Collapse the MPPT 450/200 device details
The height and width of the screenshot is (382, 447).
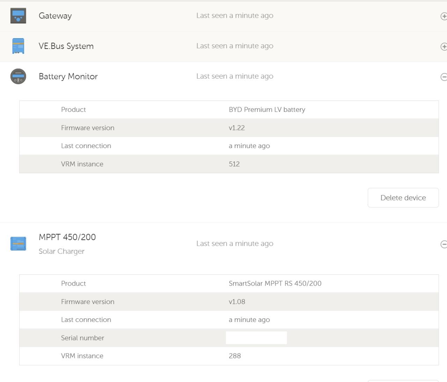(444, 244)
